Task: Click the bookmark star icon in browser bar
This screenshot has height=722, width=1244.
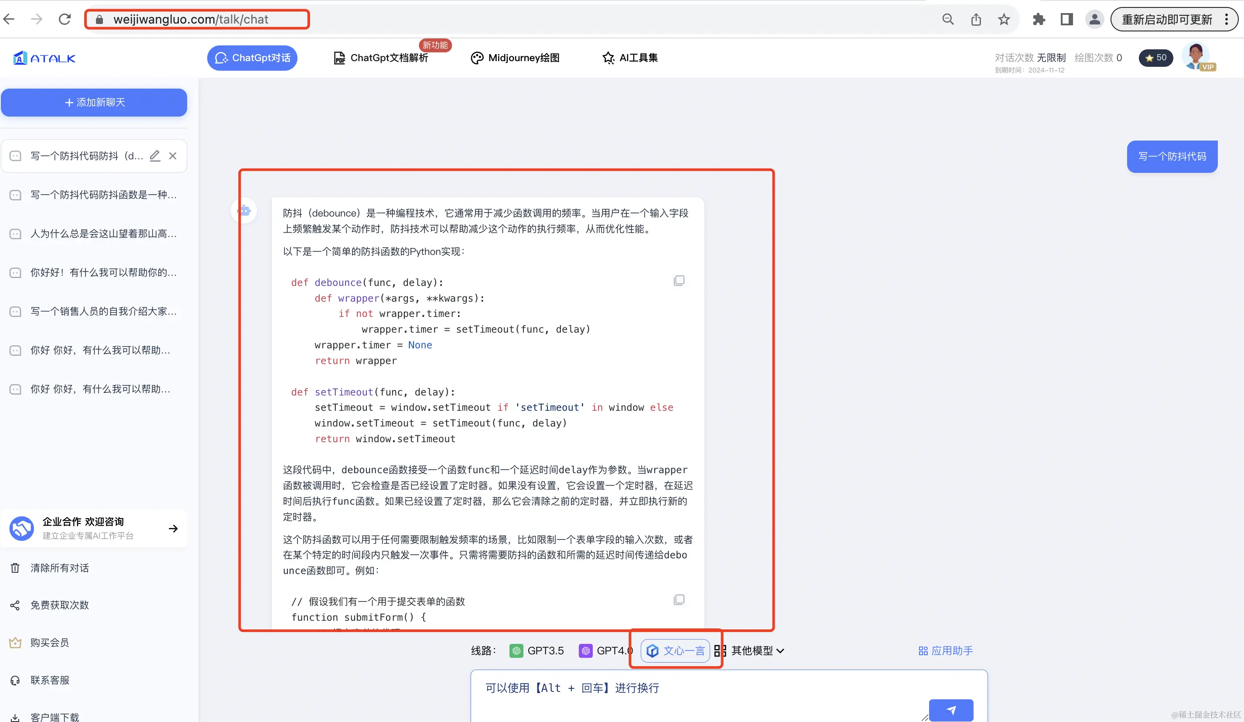Action: click(1004, 19)
